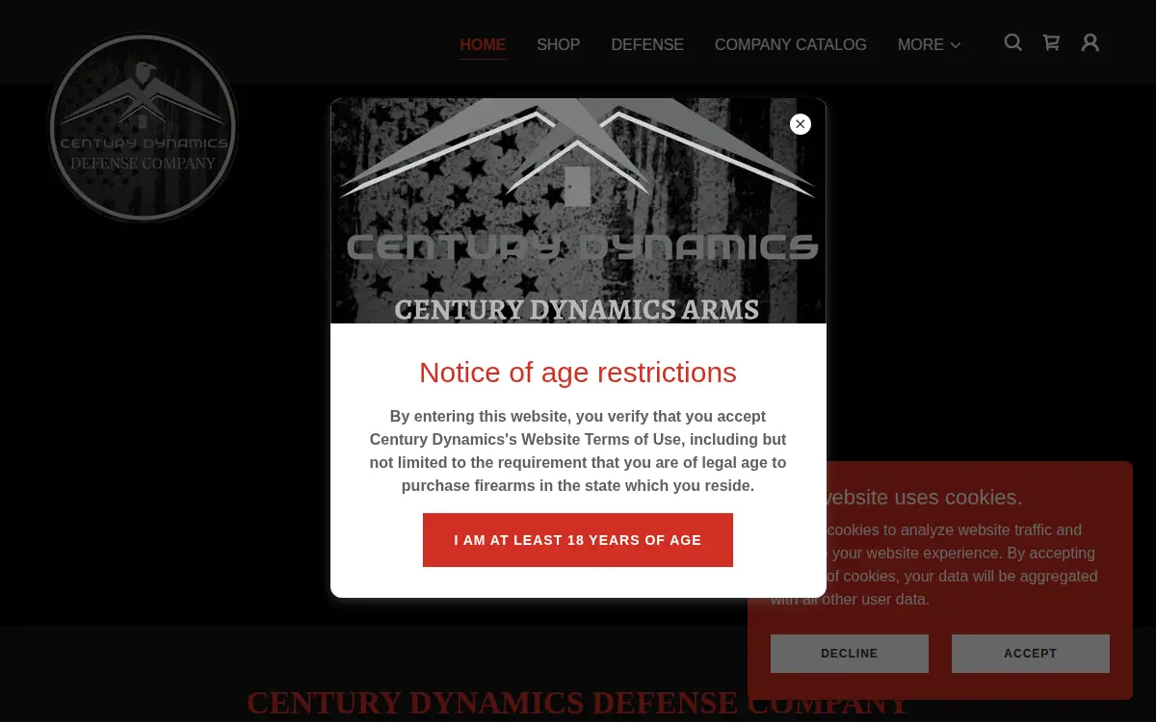Confirm I am at least 18 years of age
Viewport: 1156px width, 722px height.
click(x=578, y=540)
